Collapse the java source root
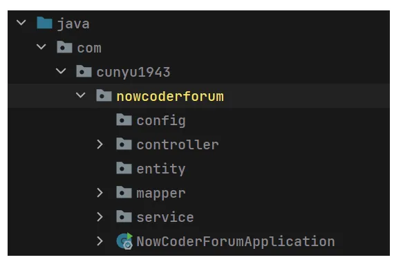Viewport: 403px width, 262px height. pos(21,23)
